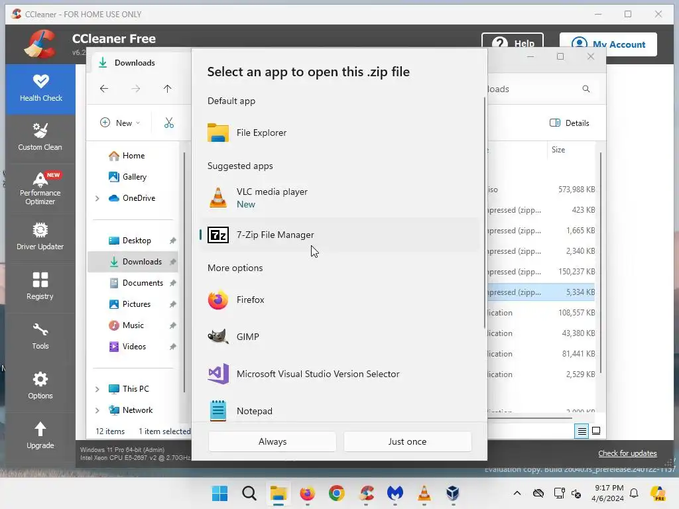Viewport: 679px width, 509px height.
Task: Open Performance Optimizer in CCleaner
Action: coord(40,189)
